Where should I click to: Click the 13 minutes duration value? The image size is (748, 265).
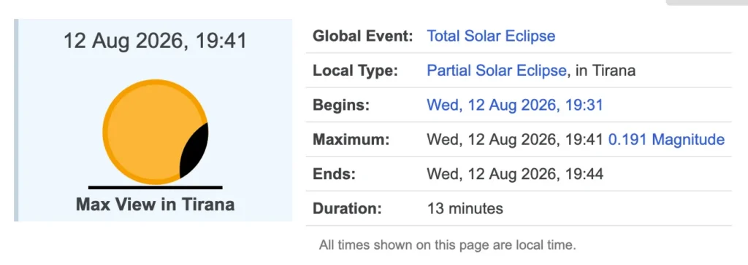click(465, 209)
